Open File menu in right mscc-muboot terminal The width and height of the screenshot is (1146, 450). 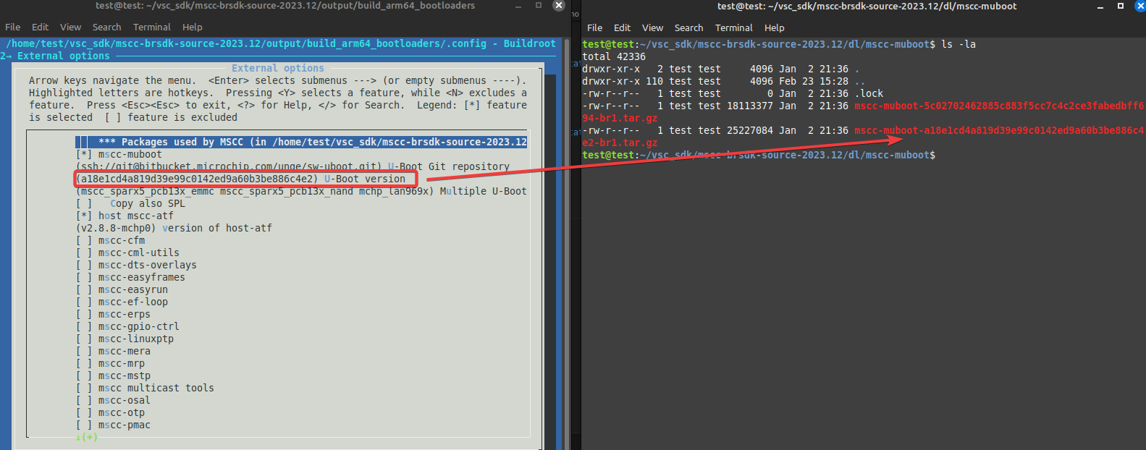click(x=594, y=27)
